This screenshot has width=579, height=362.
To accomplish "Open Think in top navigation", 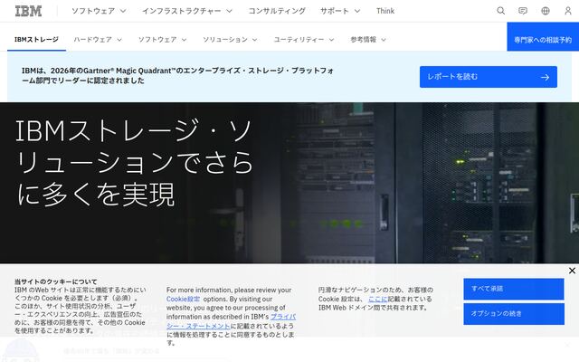I will tap(385, 11).
